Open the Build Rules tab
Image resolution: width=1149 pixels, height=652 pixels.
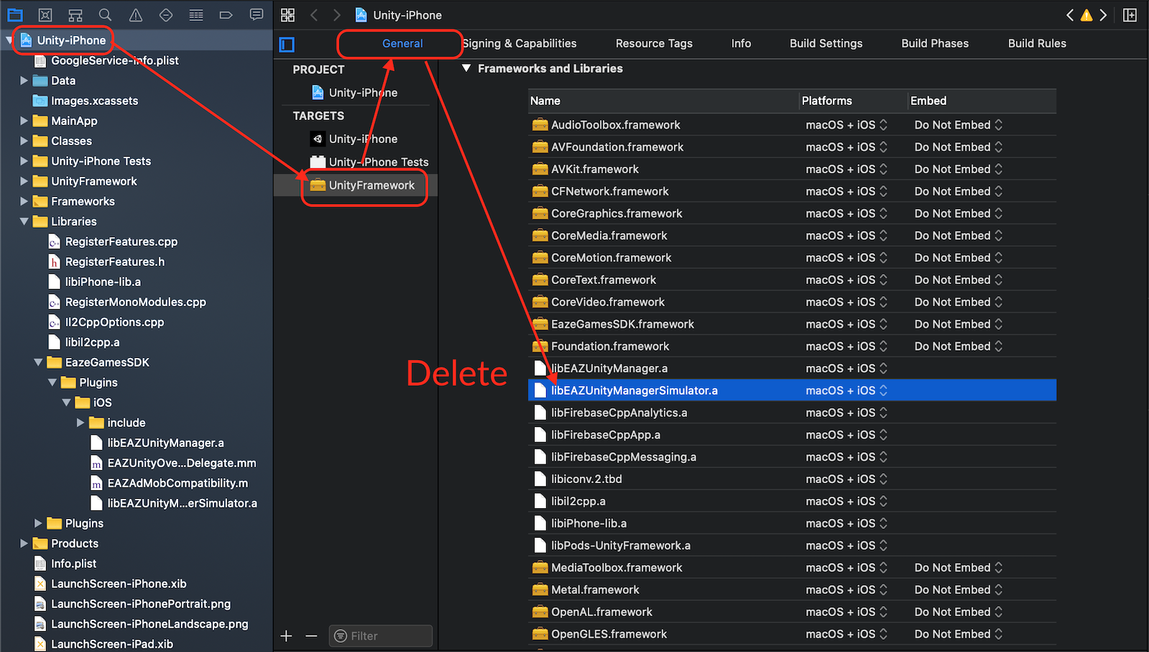(1037, 43)
